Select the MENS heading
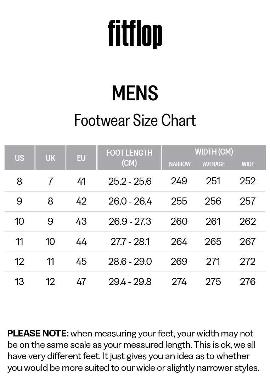Image resolution: width=270 pixels, height=390 pixels. 135,93
